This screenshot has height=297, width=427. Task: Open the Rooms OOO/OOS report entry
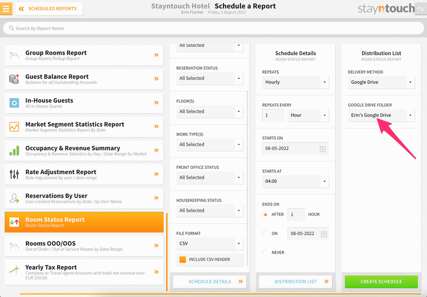(84, 246)
